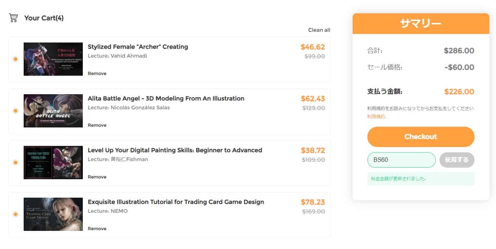Click the coupon field containing BS60
496x249 pixels.
point(401,160)
